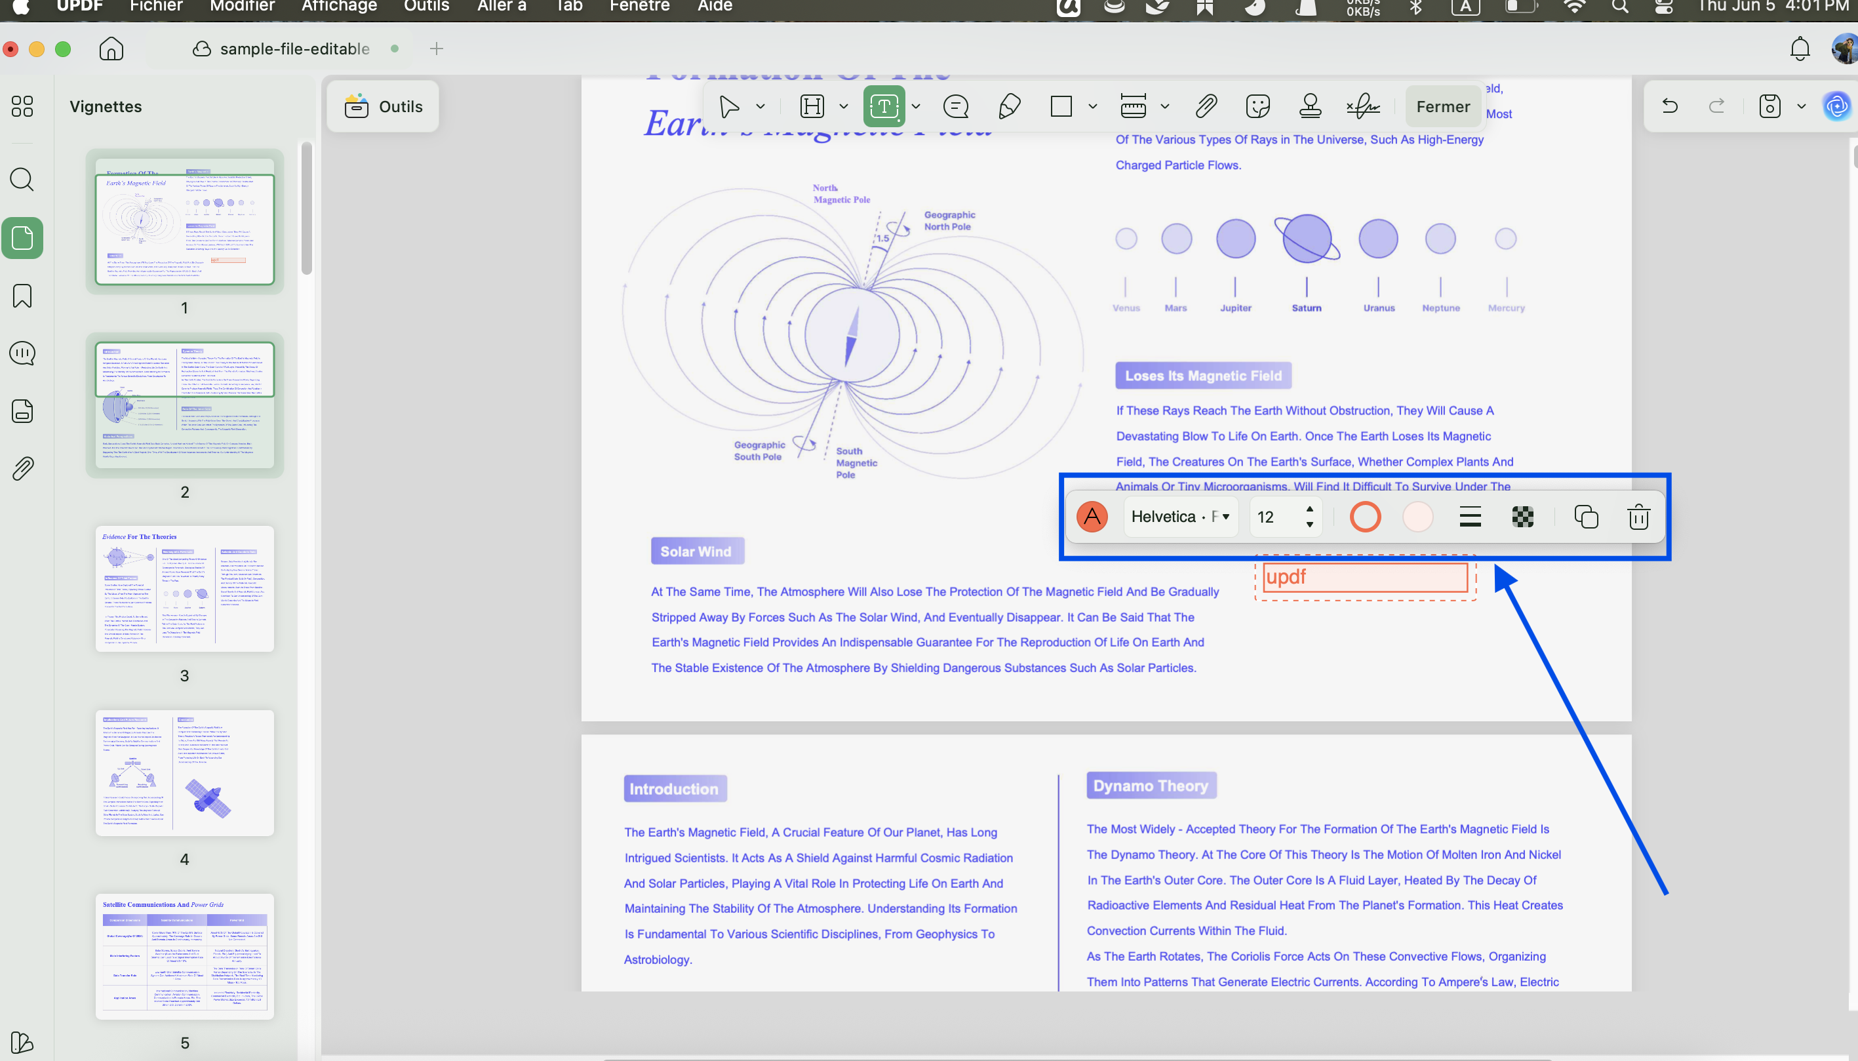Open the sticker tool
Image resolution: width=1858 pixels, height=1061 pixels.
(x=1258, y=106)
